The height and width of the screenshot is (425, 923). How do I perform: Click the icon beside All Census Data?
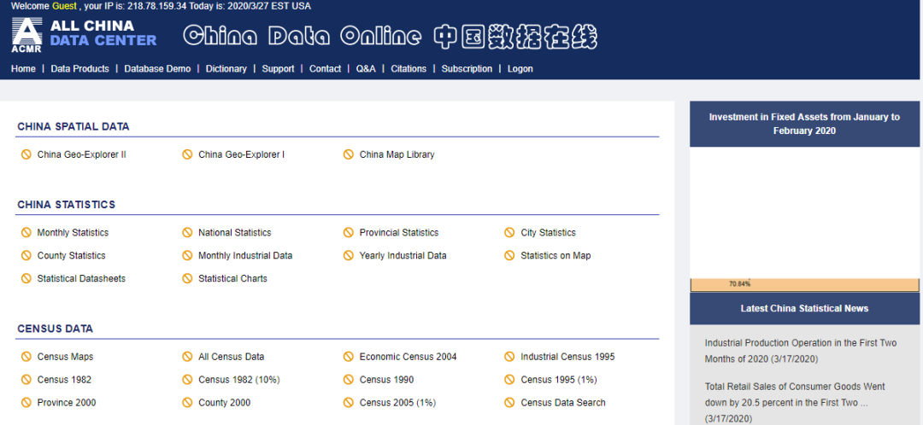point(187,357)
